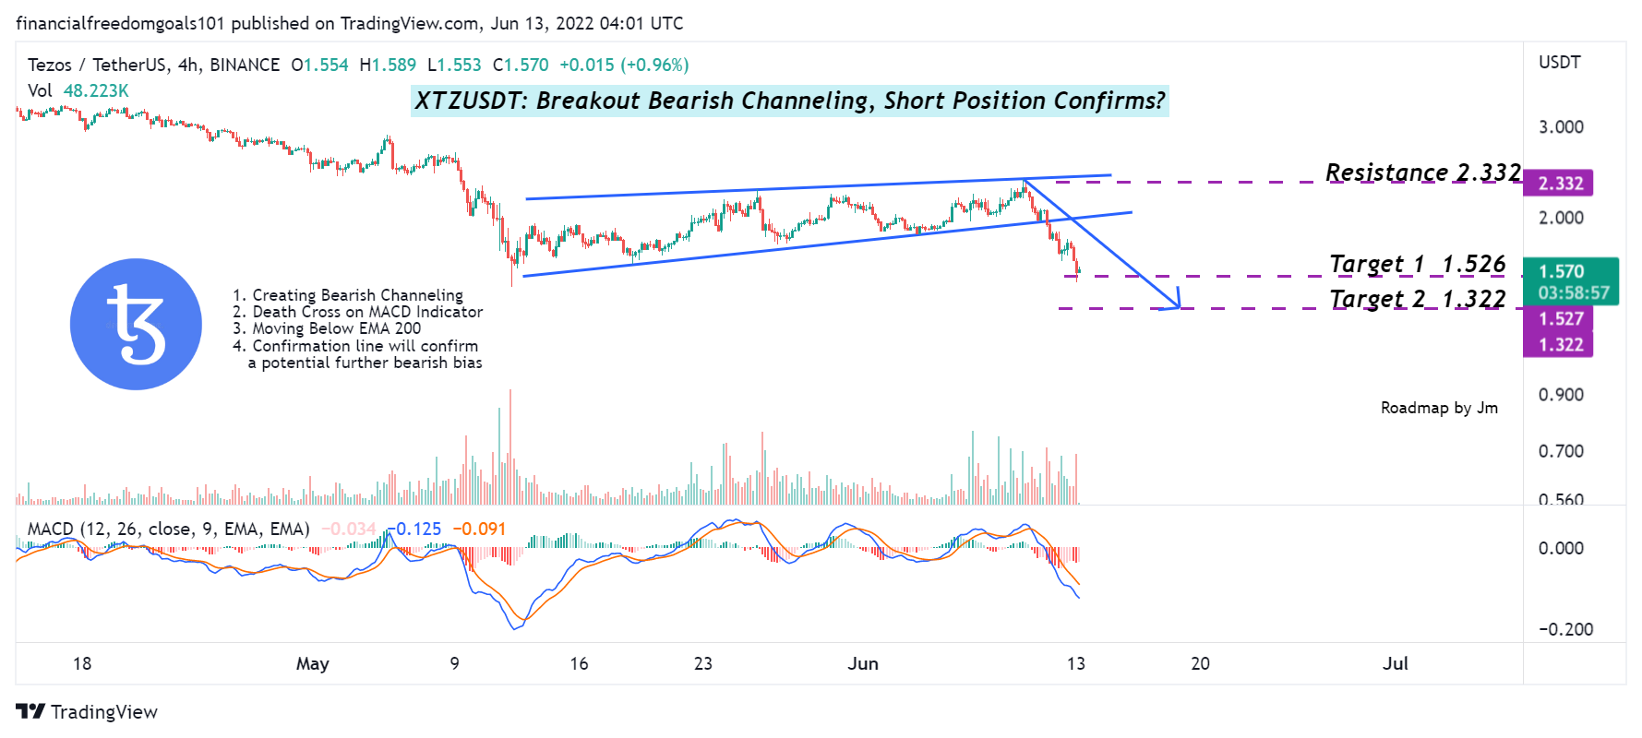1642x738 pixels.
Task: Click the MACD value -0.125
Action: [x=415, y=529]
